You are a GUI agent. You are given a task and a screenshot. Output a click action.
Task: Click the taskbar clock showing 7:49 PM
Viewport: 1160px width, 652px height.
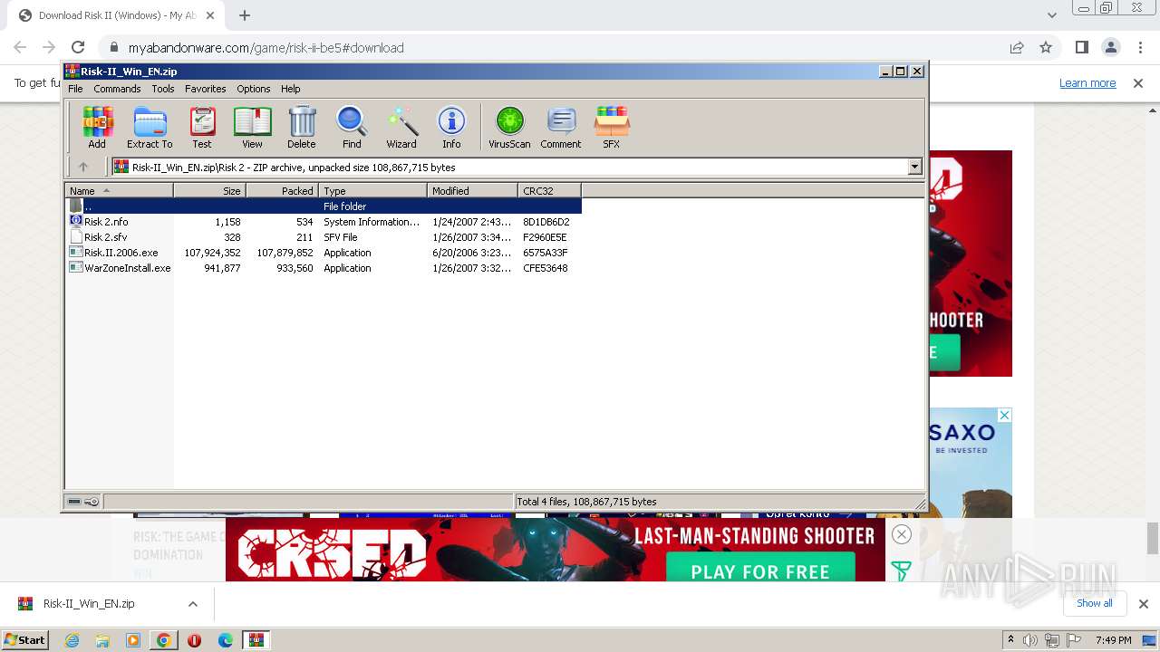click(1114, 640)
